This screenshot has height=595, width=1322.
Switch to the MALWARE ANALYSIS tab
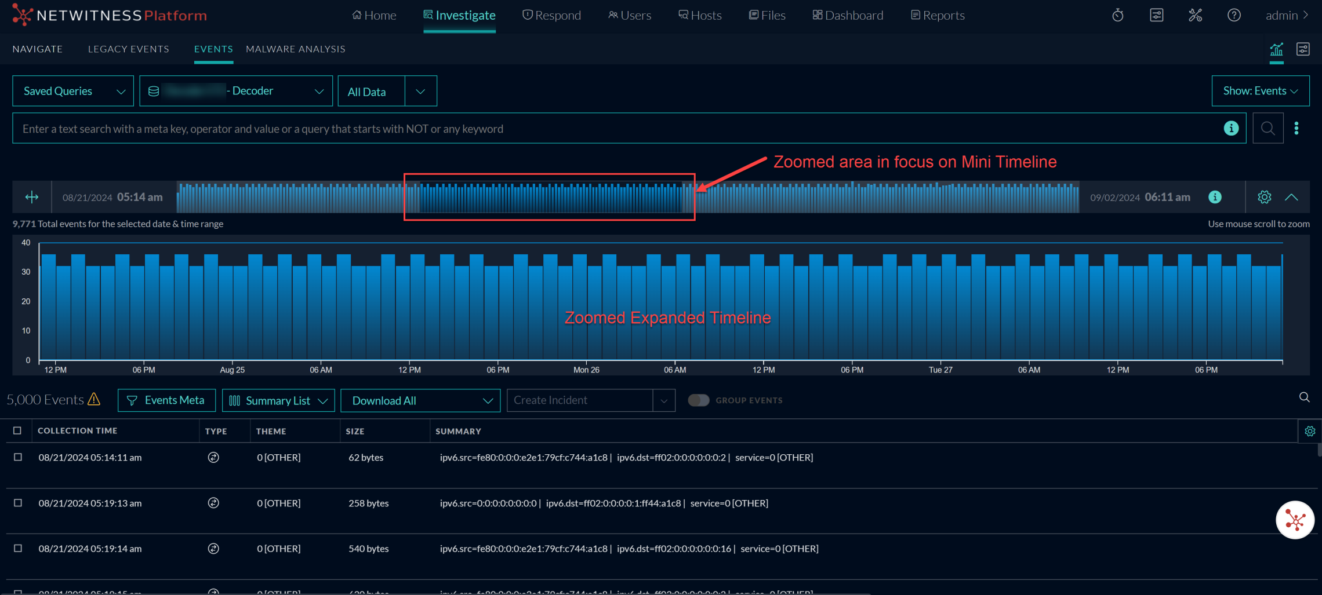[295, 49]
